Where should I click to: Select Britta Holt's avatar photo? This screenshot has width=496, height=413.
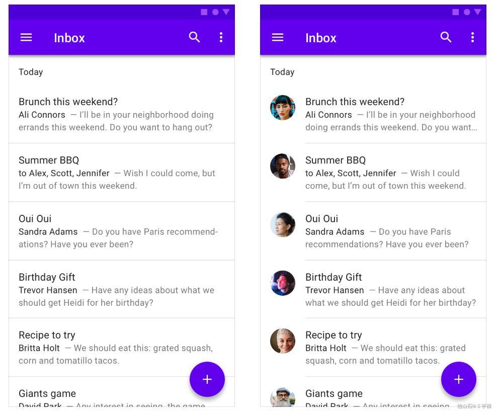point(283,341)
